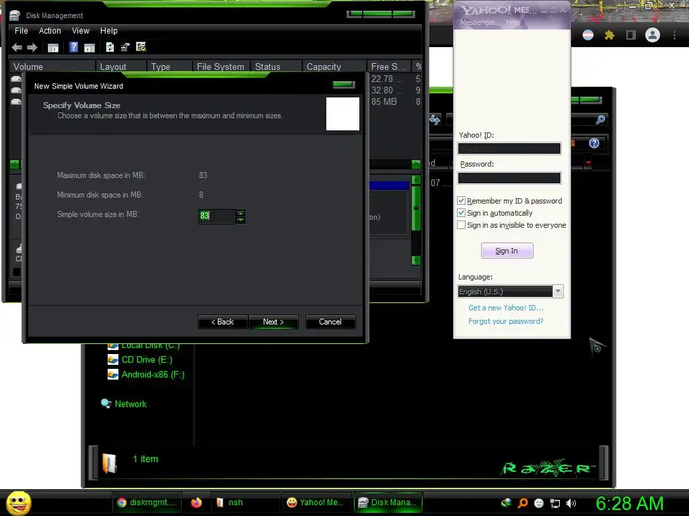The height and width of the screenshot is (516, 689).
Task: Click the Network icon in explorer sidebar
Action: click(106, 404)
